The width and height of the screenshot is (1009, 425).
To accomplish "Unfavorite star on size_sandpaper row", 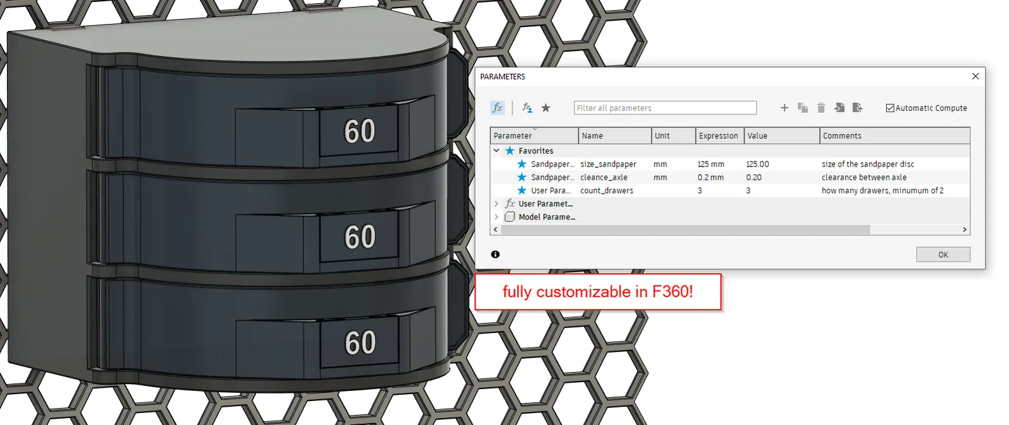I will click(x=522, y=164).
